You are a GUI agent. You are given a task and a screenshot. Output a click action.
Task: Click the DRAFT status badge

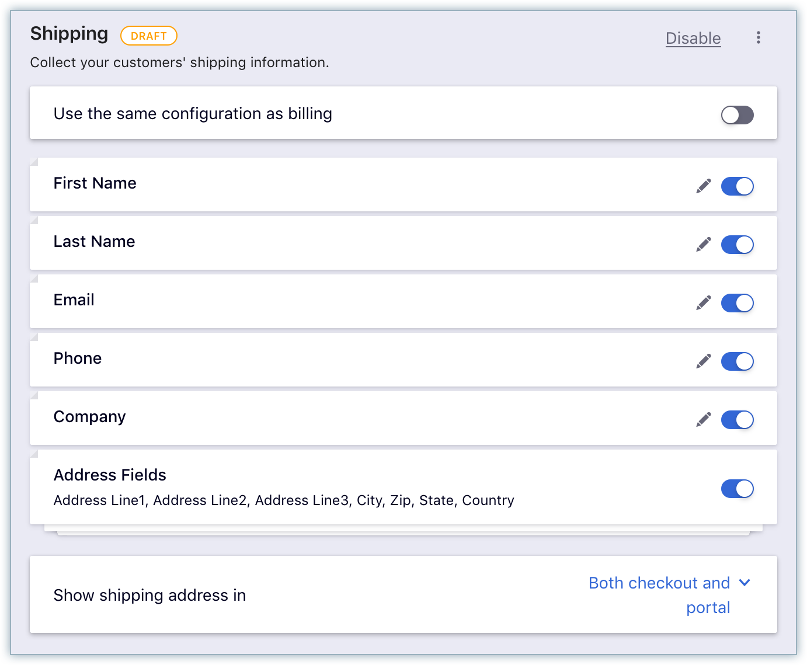click(149, 36)
